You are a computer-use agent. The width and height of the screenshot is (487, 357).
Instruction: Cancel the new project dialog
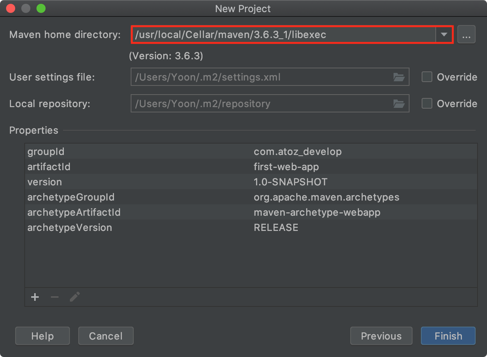pos(106,336)
